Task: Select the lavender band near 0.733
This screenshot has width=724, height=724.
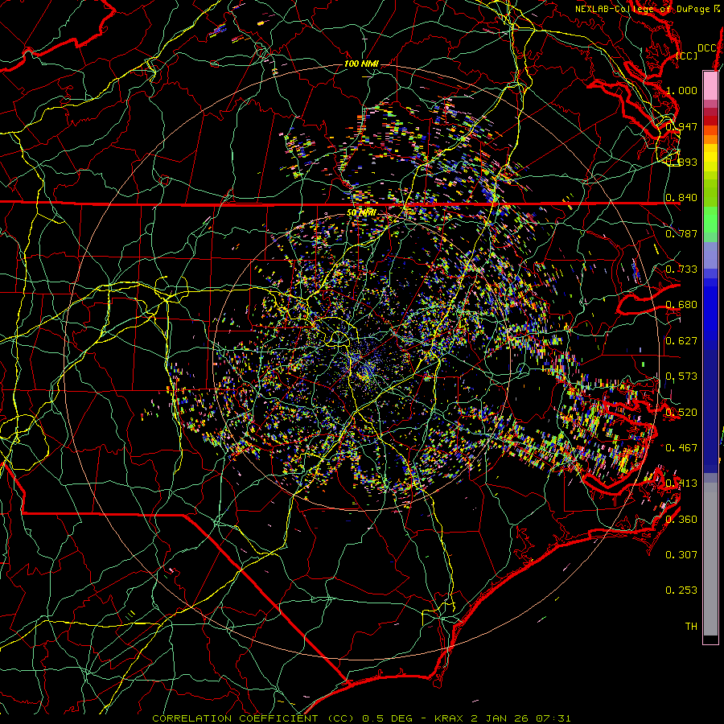Action: click(710, 255)
